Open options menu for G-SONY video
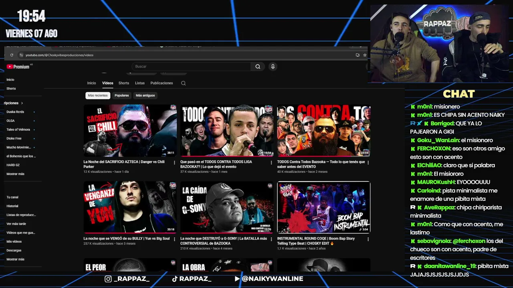This screenshot has width=513, height=288. pyautogui.click(x=271, y=239)
